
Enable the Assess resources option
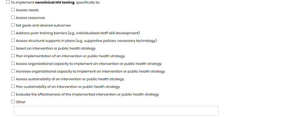tap(13, 18)
